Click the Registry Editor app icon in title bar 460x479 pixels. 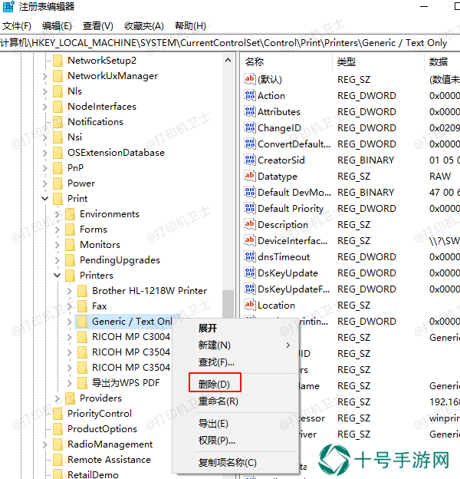8,6
